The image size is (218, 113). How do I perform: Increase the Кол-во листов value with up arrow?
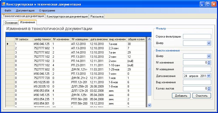(x=209, y=87)
